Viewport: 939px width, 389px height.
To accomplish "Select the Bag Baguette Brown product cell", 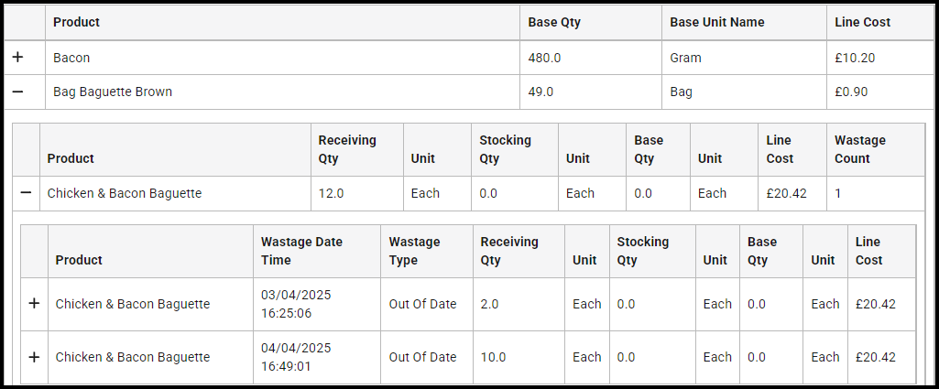I will [113, 92].
